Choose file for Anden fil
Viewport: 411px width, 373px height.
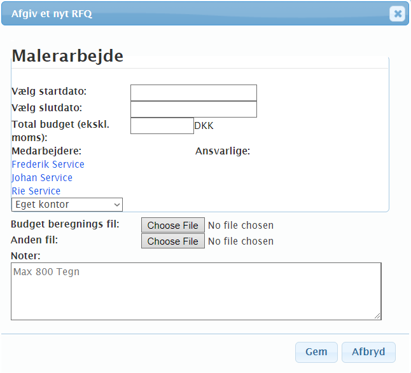tap(172, 241)
